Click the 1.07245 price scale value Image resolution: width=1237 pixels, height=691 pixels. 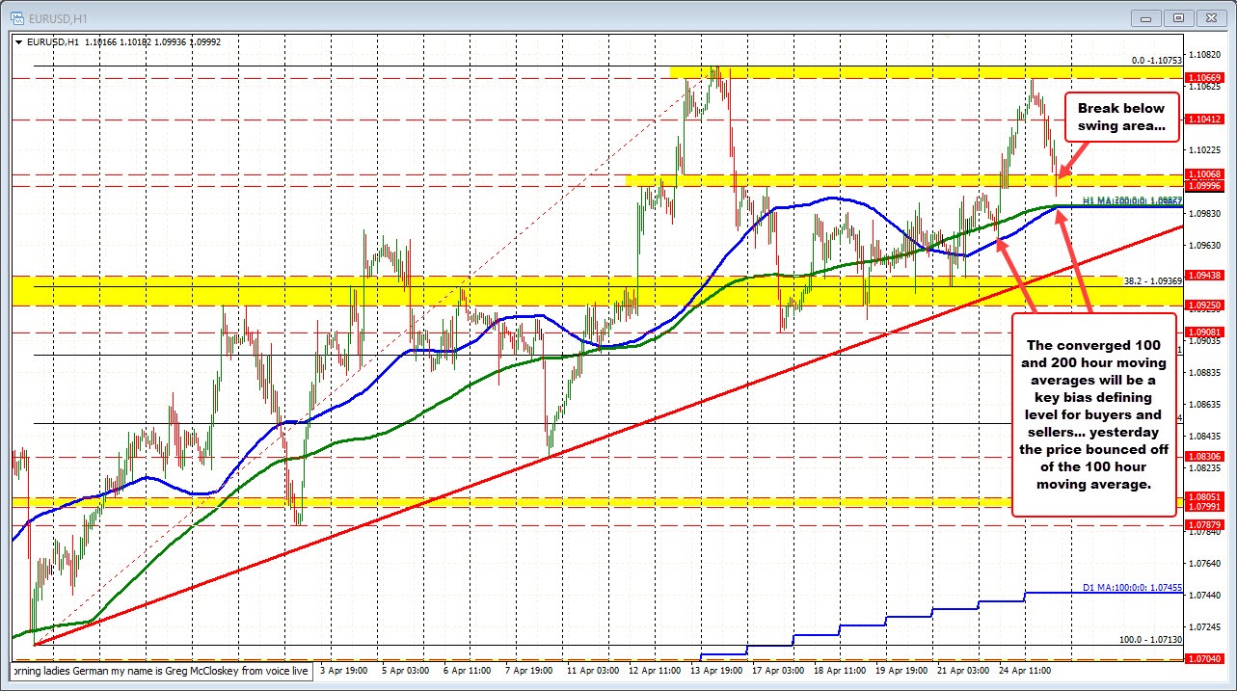coord(1205,627)
